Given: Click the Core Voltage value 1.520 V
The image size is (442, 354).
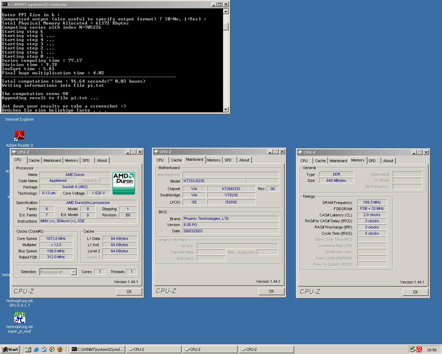Looking at the screenshot, I should click(x=98, y=193).
